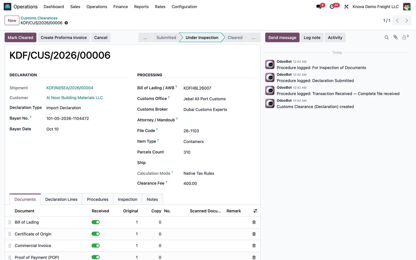The width and height of the screenshot is (416, 260).
Task: Open the Bayan Date picker
Action: click(x=87, y=129)
